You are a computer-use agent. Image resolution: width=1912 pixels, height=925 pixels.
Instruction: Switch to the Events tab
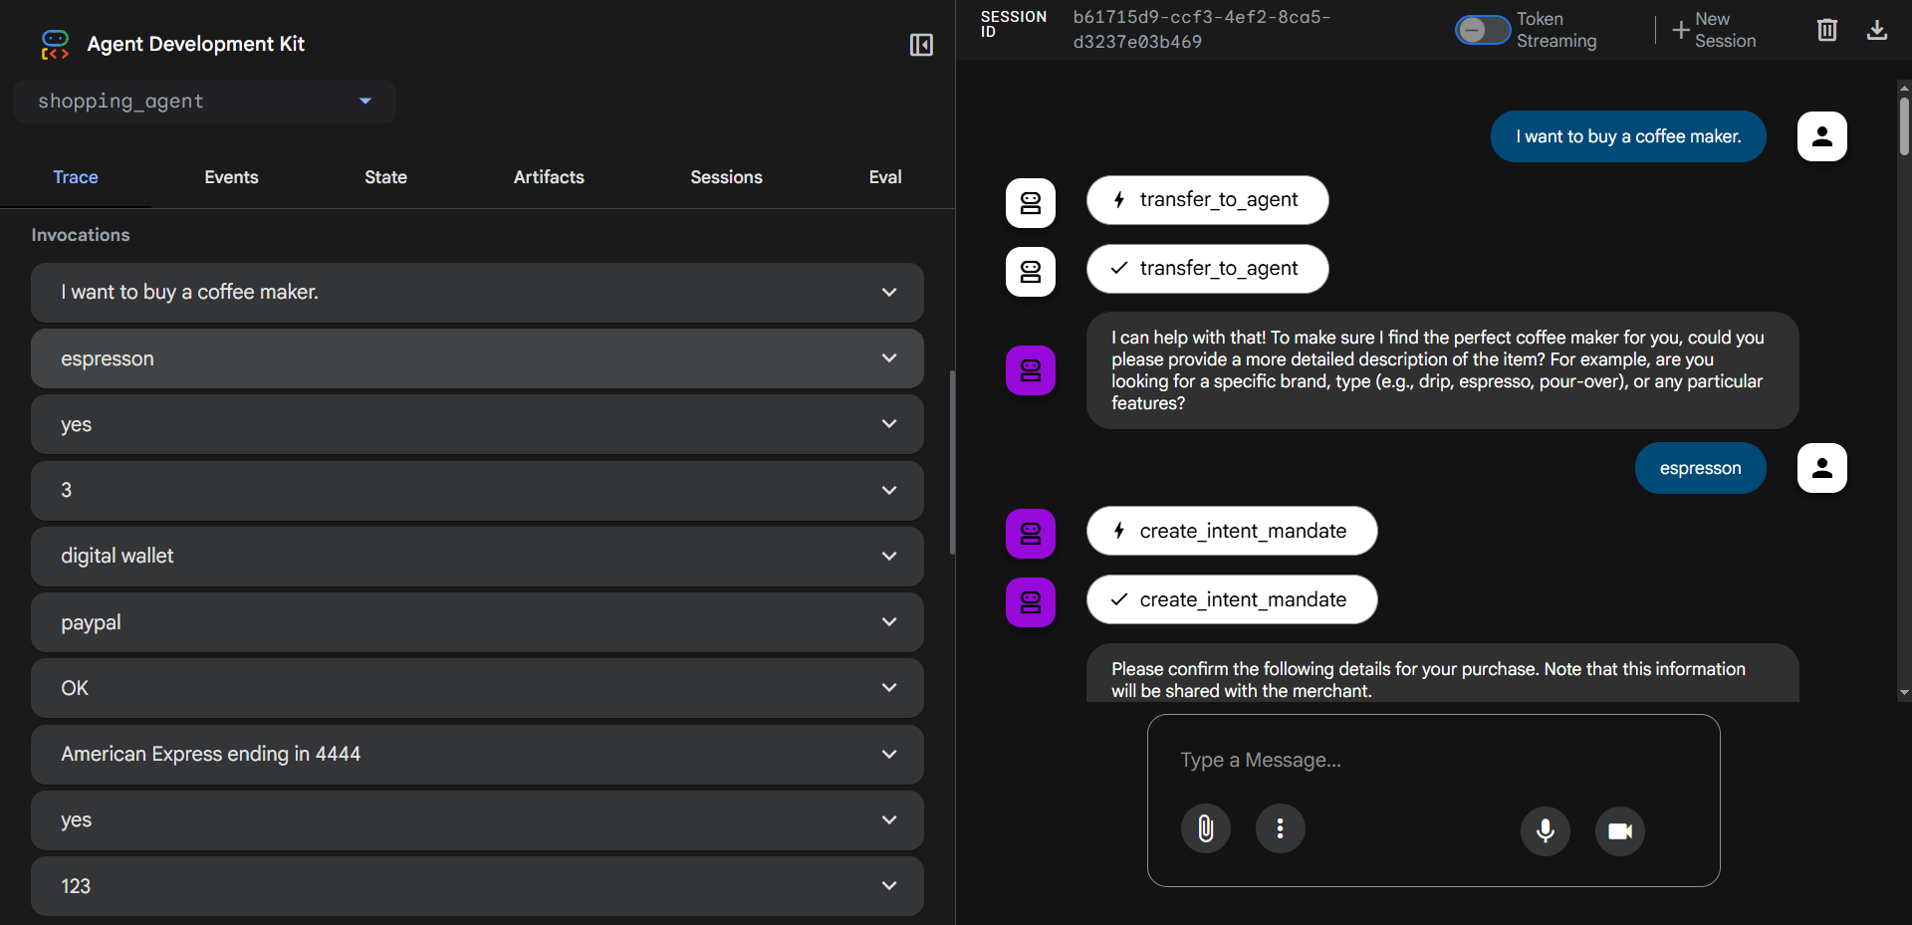click(231, 177)
